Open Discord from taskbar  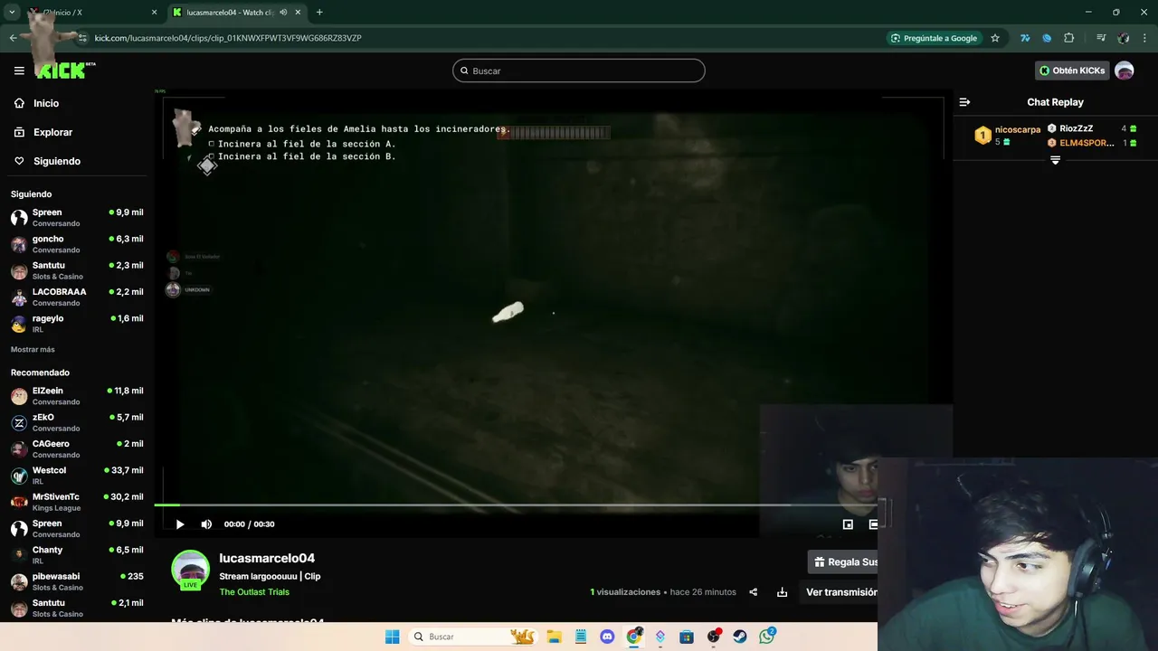tap(607, 637)
